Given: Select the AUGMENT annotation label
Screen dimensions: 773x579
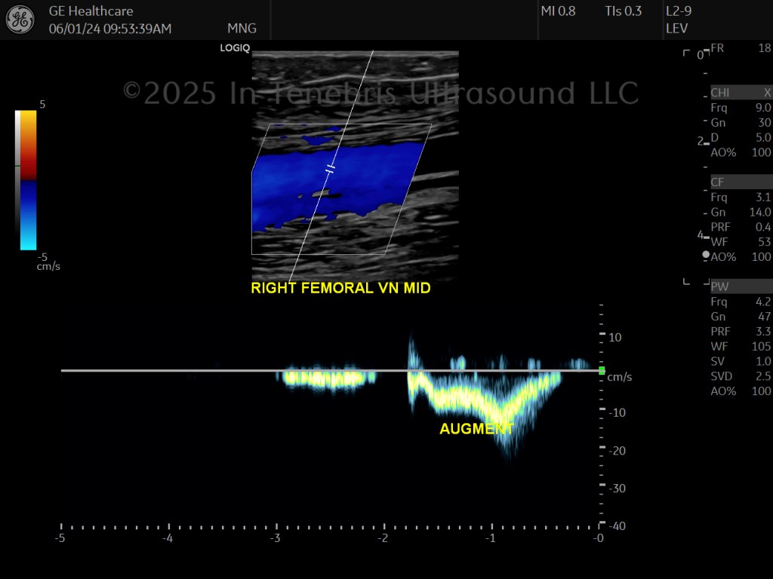Looking at the screenshot, I should click(x=476, y=429).
